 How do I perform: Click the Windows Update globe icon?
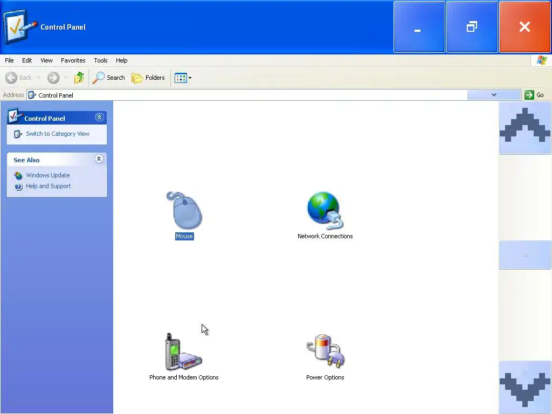18,175
